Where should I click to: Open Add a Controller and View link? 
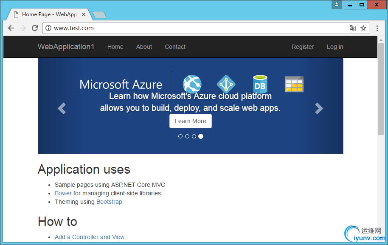tap(90, 237)
